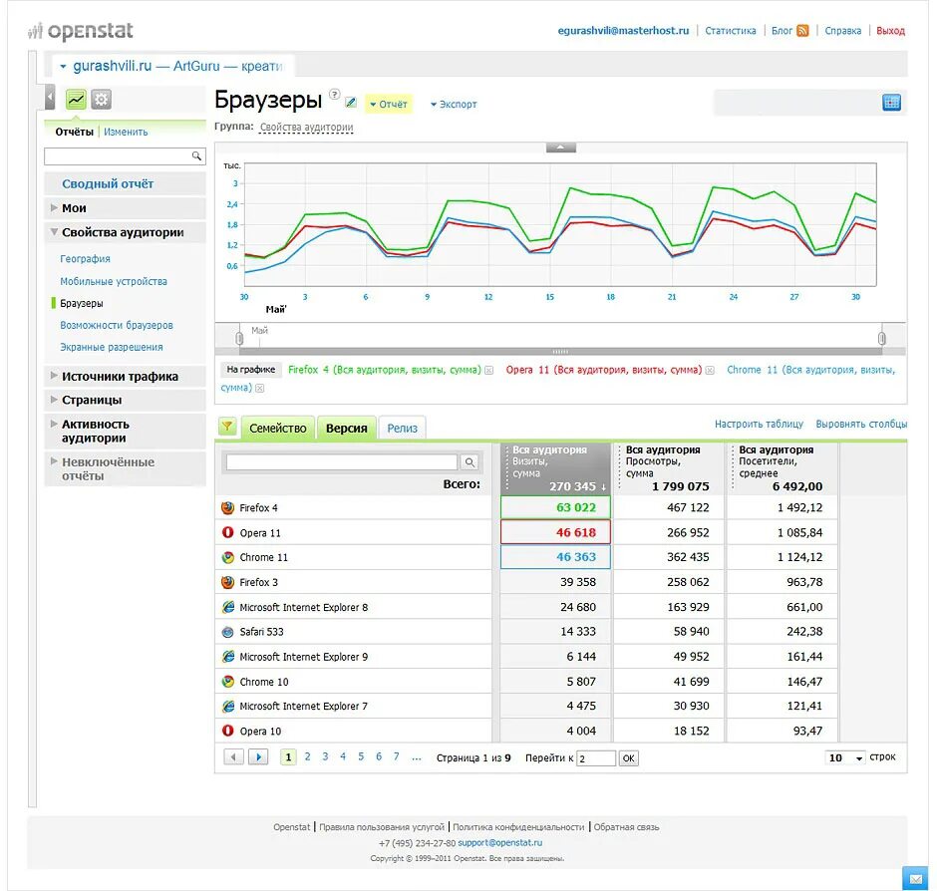Open the Экспорт dropdown menu

(454, 104)
